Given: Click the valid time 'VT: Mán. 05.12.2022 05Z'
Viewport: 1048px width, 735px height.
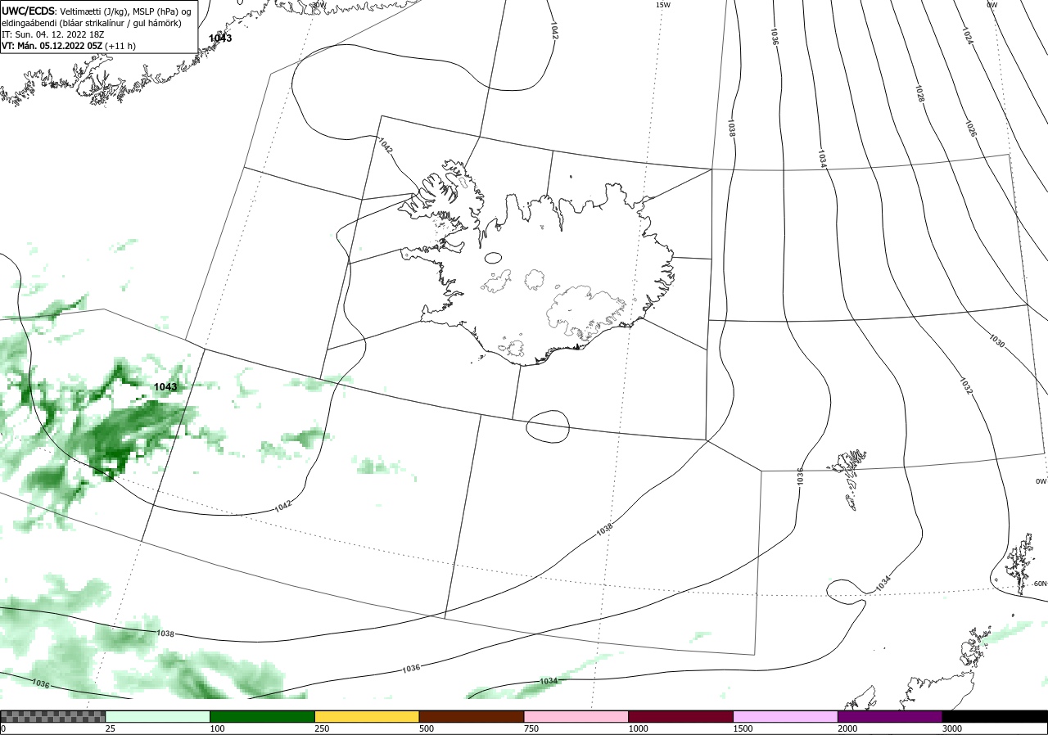Looking at the screenshot, I should pos(52,46).
